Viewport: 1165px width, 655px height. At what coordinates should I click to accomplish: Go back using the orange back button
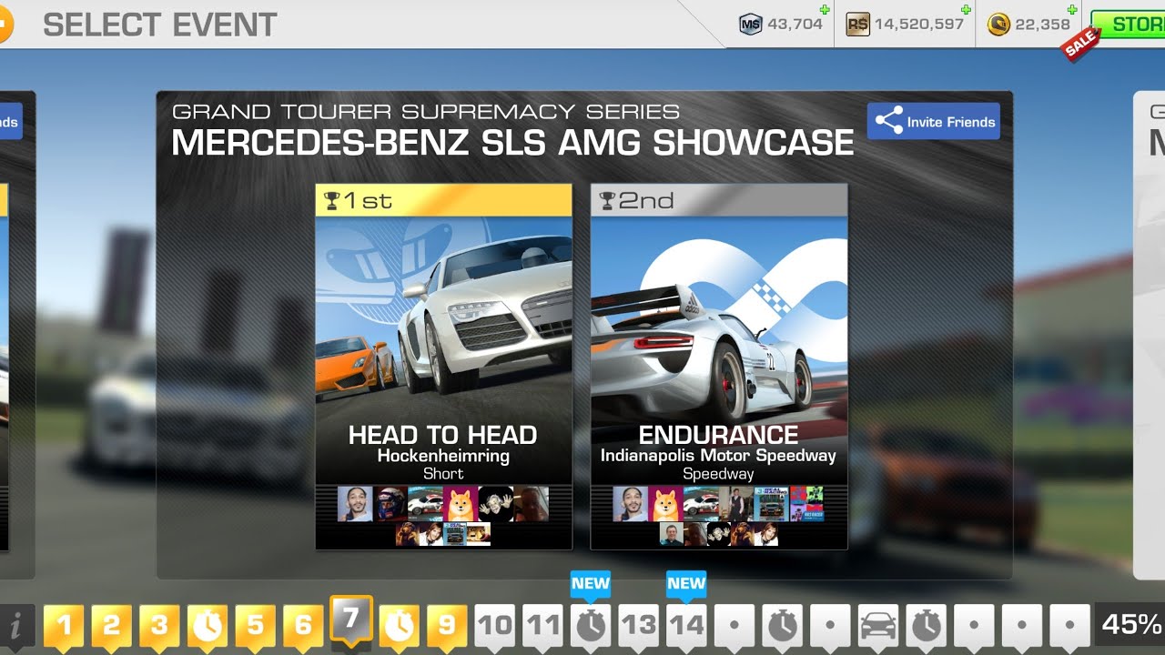click(x=5, y=24)
